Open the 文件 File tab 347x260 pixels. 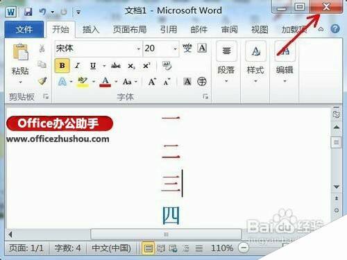(x=24, y=29)
